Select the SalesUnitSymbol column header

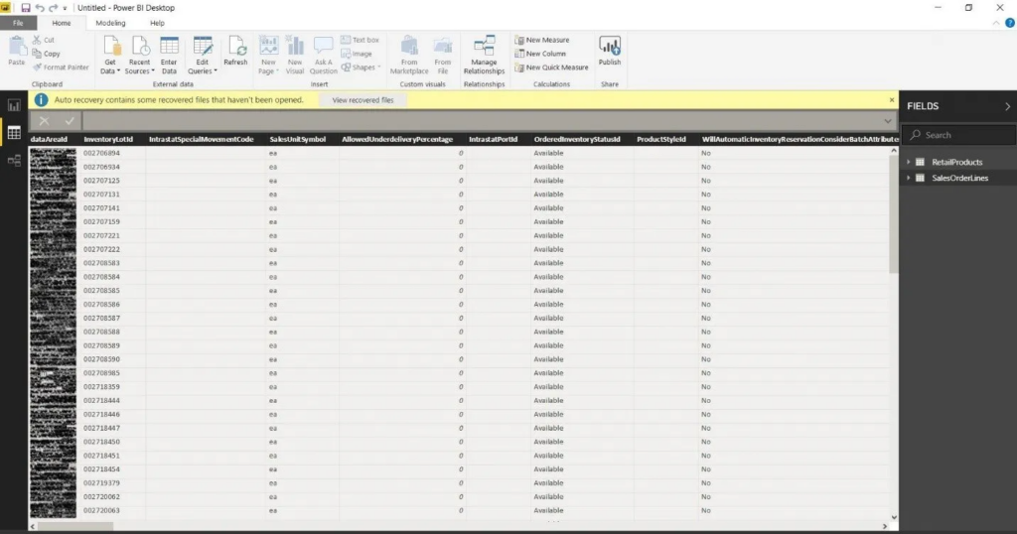pyautogui.click(x=298, y=139)
